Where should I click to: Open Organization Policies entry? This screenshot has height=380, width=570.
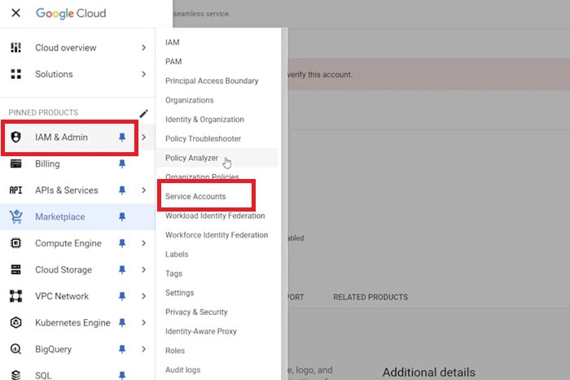click(x=202, y=177)
